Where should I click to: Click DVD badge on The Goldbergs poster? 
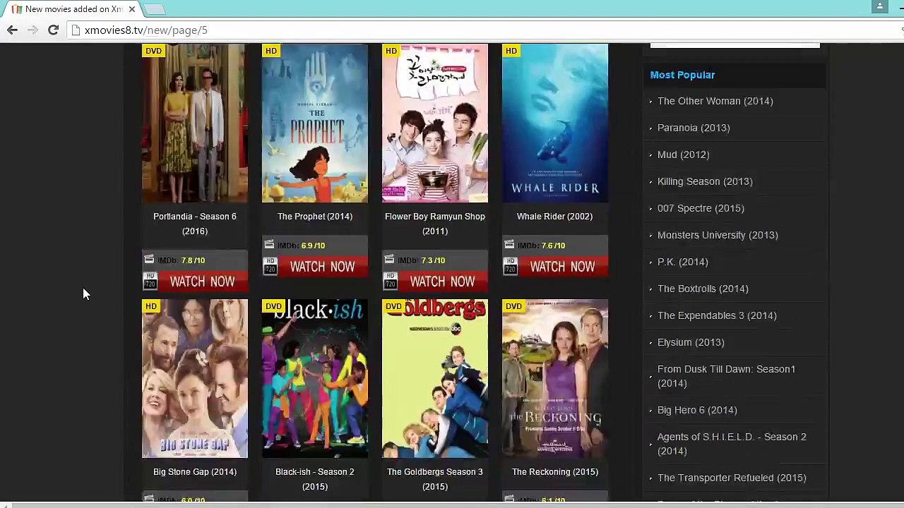[x=393, y=306]
